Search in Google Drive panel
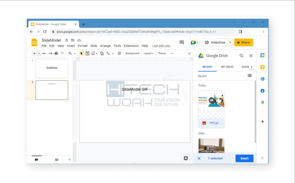The image size is (295, 183). (x=241, y=56)
